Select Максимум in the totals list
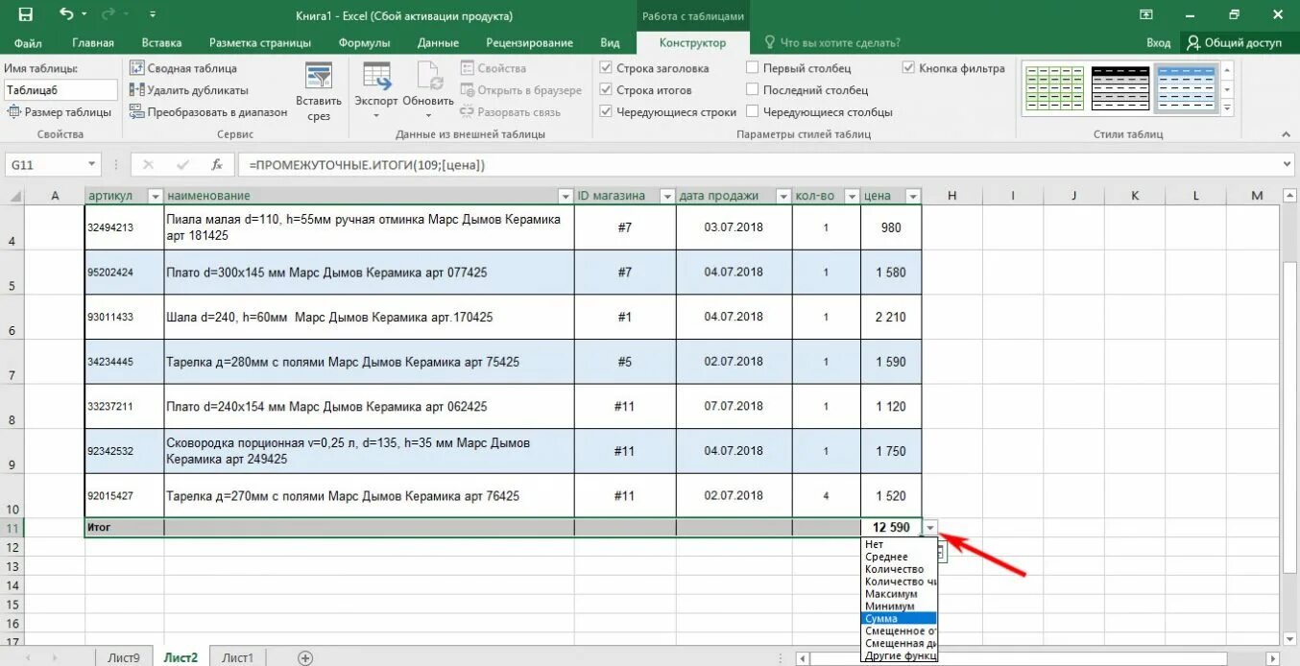The height and width of the screenshot is (666, 1300). pos(900,595)
